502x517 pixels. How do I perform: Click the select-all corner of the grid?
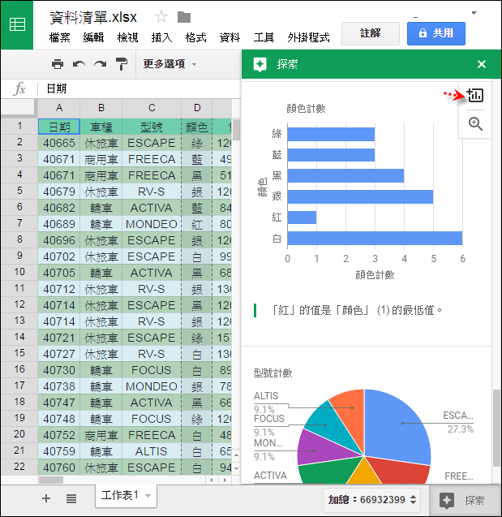coord(18,108)
